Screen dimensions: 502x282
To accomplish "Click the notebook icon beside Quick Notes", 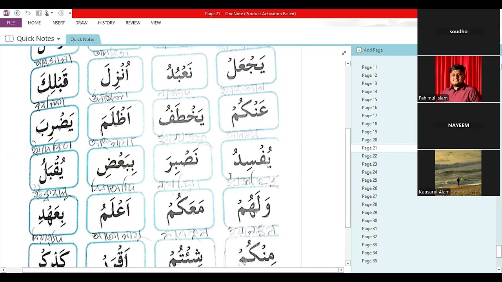I will click(x=9, y=38).
